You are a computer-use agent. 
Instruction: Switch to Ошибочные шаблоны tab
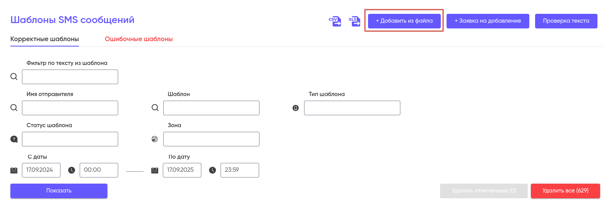coord(139,39)
